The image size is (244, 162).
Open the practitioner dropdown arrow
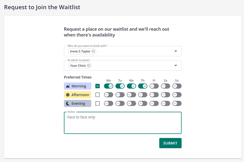point(176,51)
